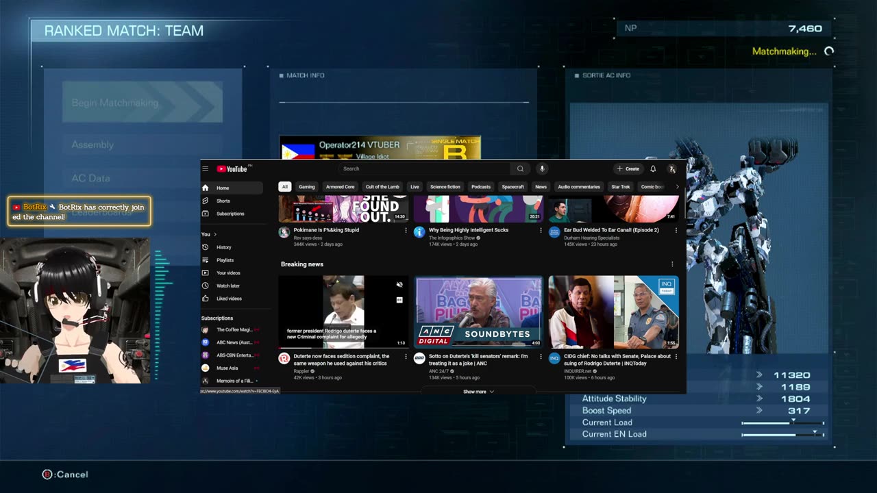
Task: Open the YouTube hamburger guide menu
Action: point(205,168)
